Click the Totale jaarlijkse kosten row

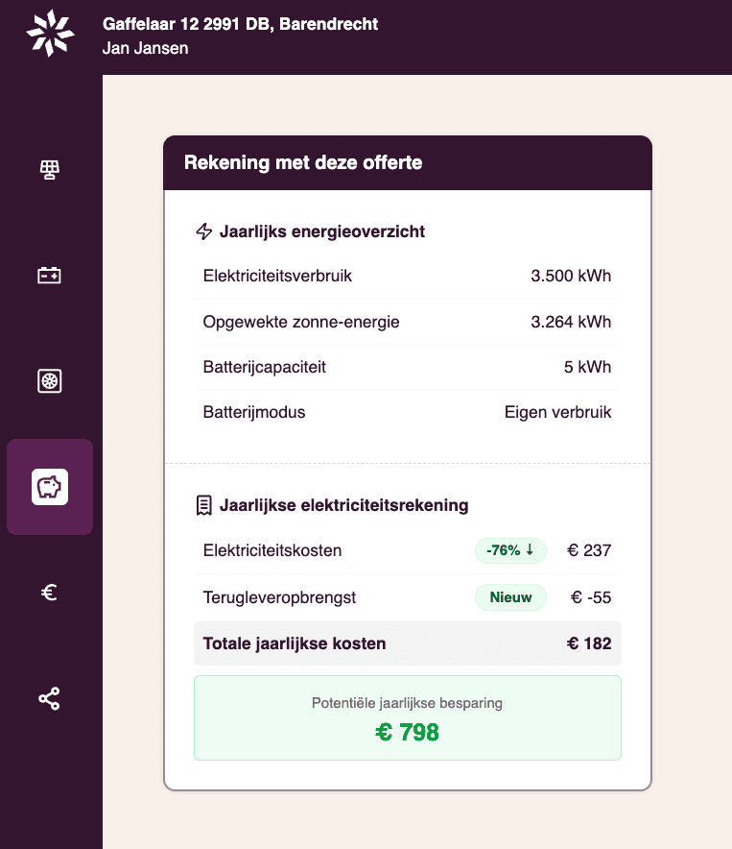407,643
